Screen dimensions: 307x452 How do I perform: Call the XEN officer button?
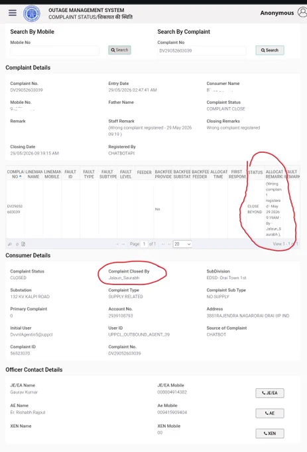coord(270,433)
